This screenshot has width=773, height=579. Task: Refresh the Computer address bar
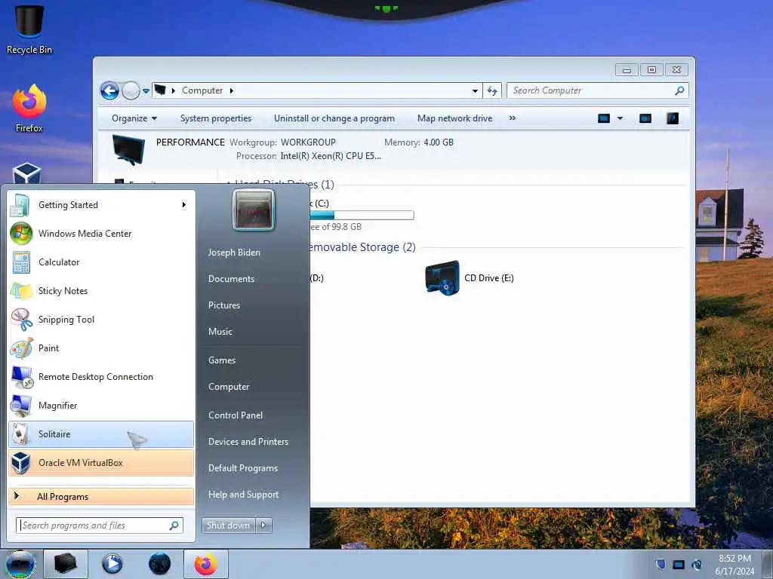point(492,90)
